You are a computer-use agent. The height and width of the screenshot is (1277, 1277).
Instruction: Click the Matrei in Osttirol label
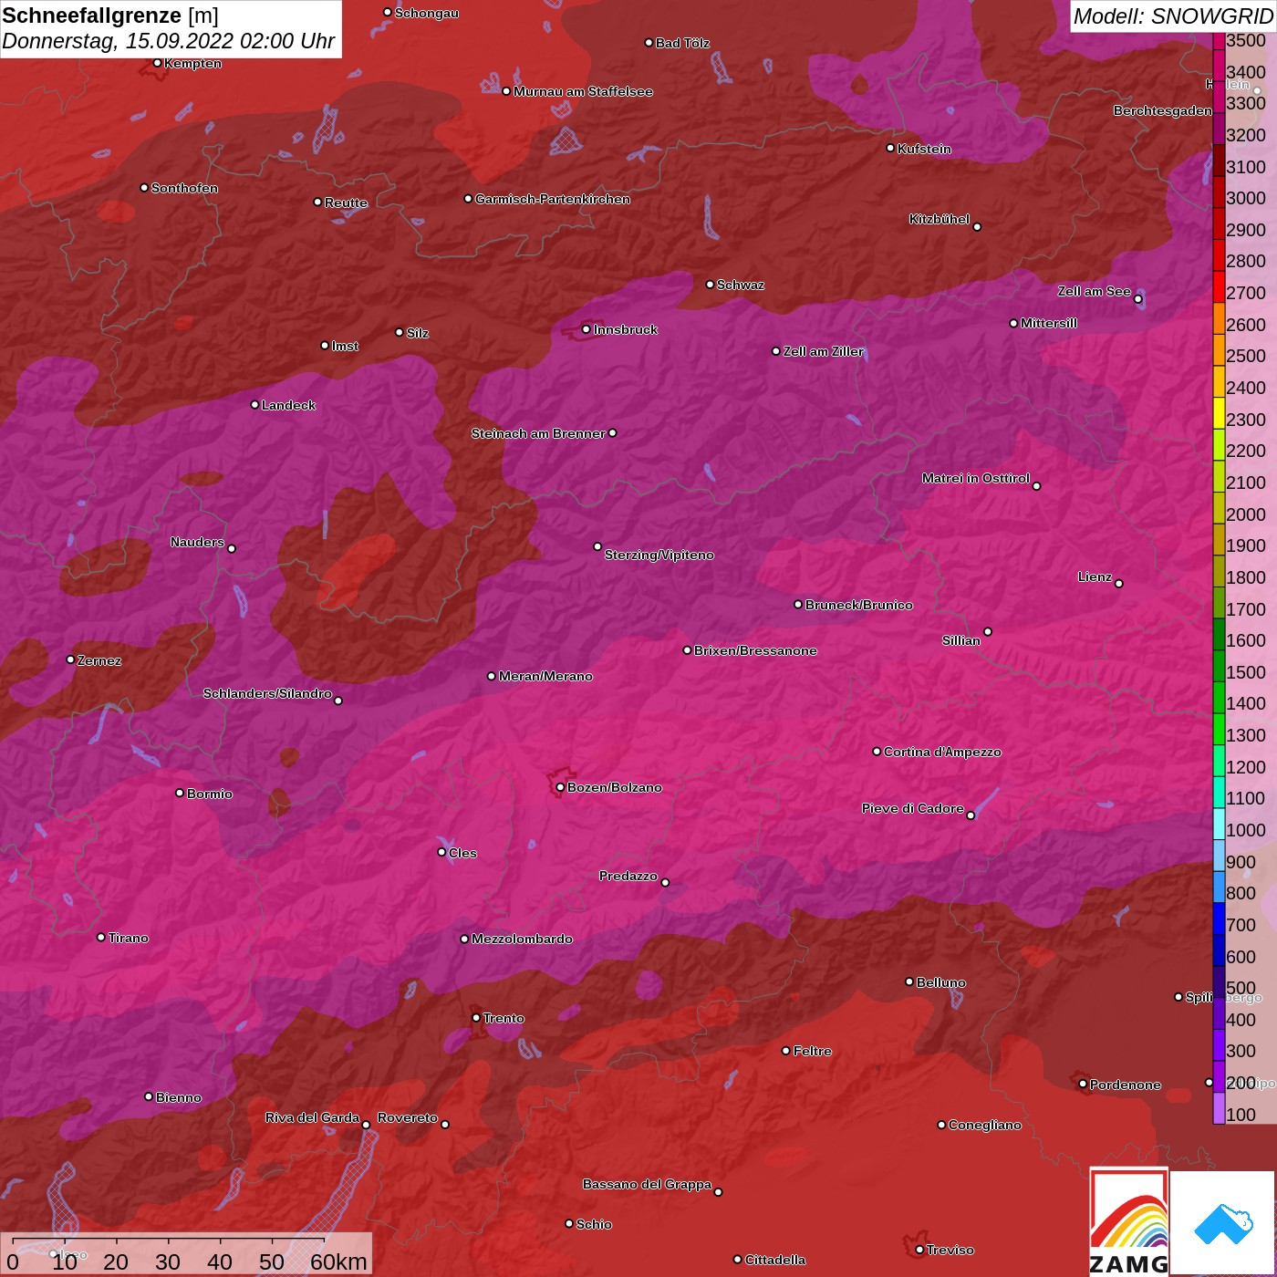(x=976, y=478)
